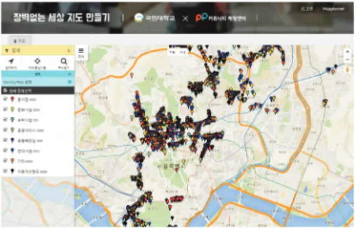The height and width of the screenshot is (228, 358).
Task: Uncheck the teal pin category checkbox
Action: pyautogui.click(x=5, y=119)
